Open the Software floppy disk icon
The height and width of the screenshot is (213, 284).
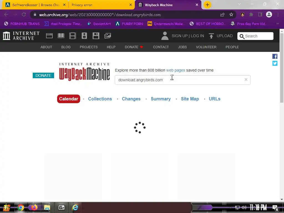point(96,36)
